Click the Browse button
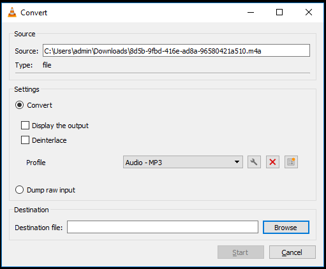Screen dimensions: 326x269 (286, 228)
